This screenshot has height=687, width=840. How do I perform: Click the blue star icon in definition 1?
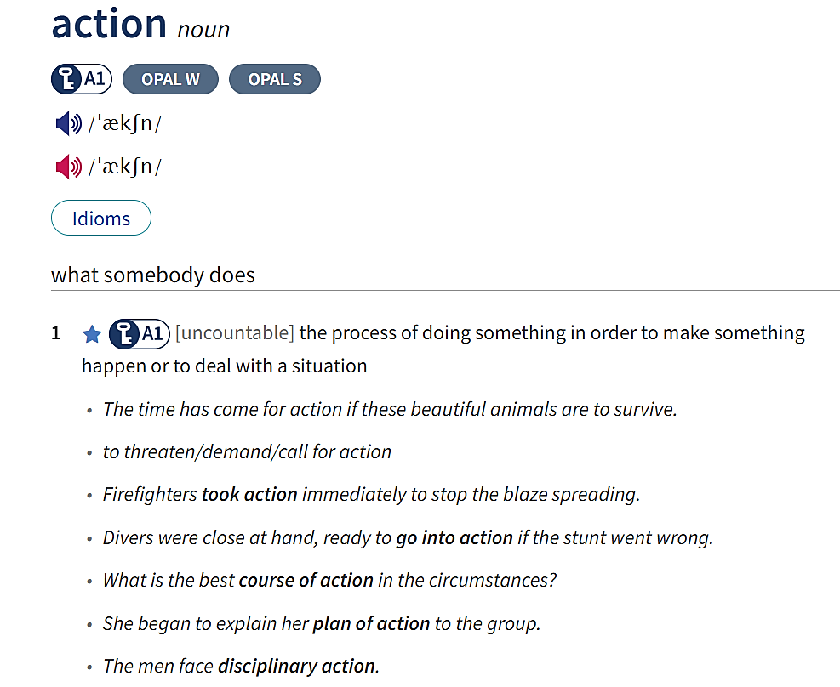92,334
